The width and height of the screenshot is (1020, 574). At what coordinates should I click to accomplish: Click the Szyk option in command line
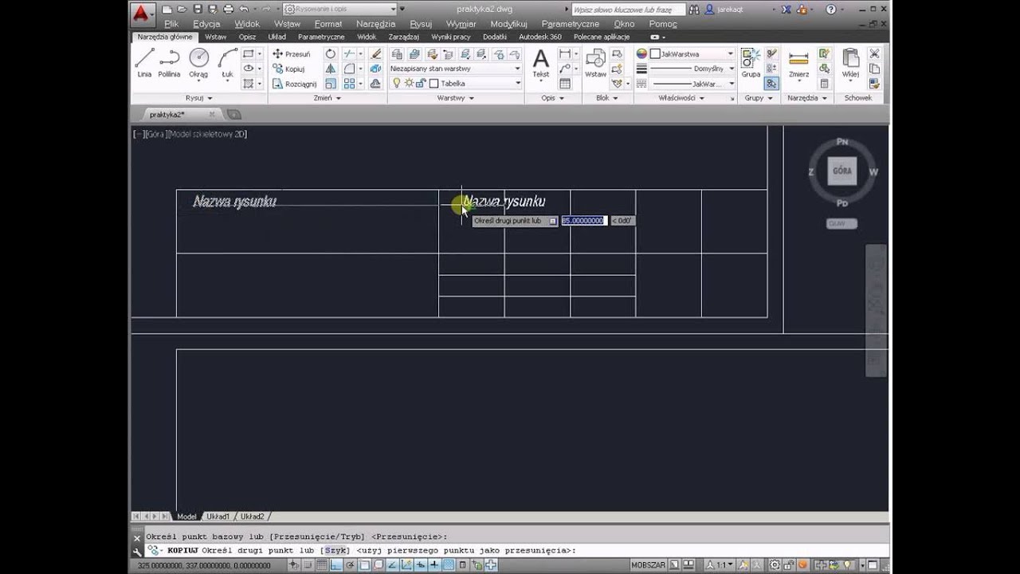(x=335, y=551)
